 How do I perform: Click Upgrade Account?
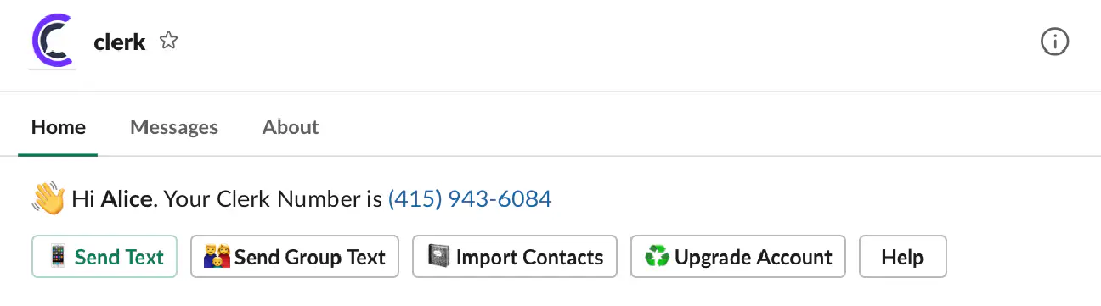[x=737, y=257]
